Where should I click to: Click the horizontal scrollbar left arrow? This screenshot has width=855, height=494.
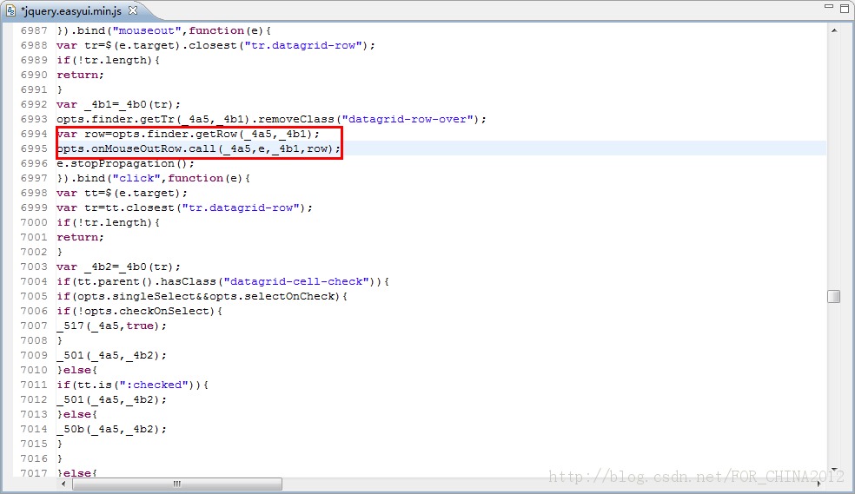click(63, 484)
